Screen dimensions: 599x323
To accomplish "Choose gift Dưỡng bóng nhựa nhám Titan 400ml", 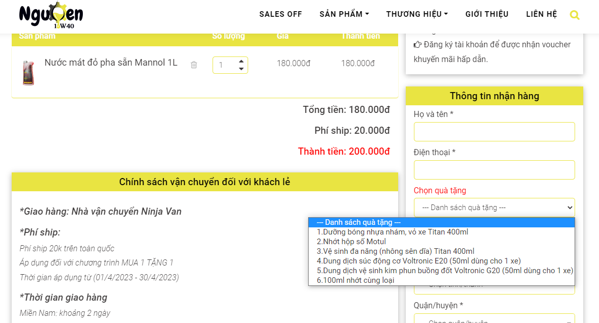I will [x=441, y=232].
